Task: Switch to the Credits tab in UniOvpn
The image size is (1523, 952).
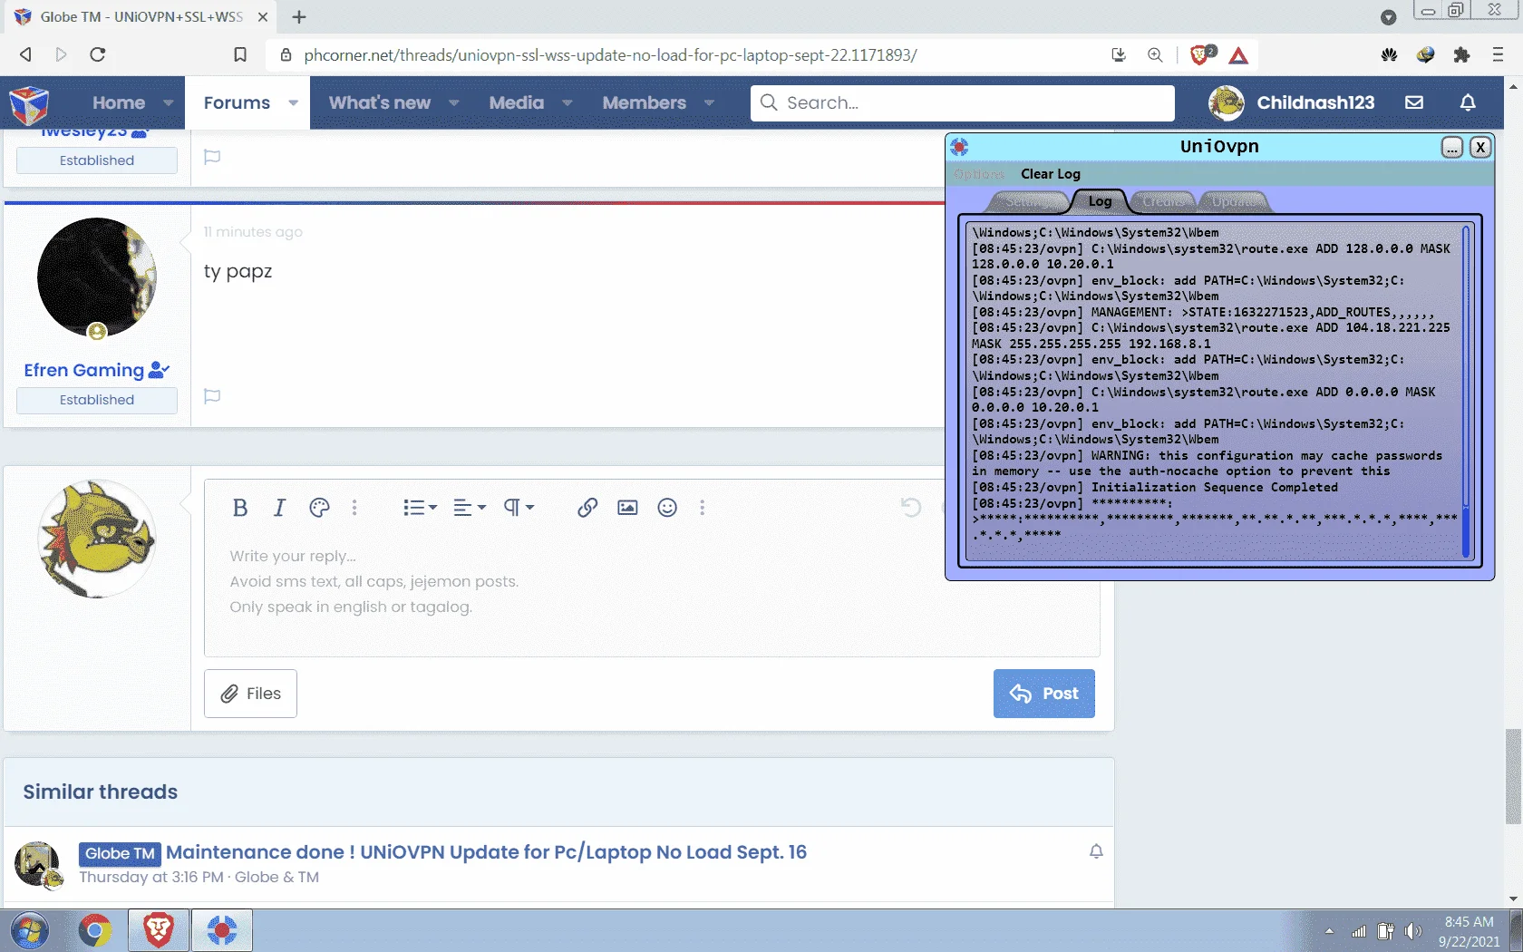Action: (x=1163, y=201)
